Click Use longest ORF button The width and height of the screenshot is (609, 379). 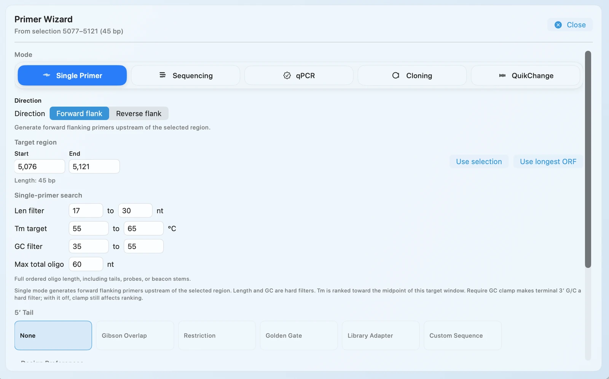pos(548,161)
